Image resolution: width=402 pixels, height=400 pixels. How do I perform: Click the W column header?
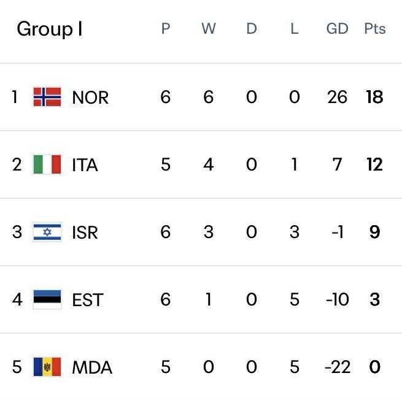[209, 29]
